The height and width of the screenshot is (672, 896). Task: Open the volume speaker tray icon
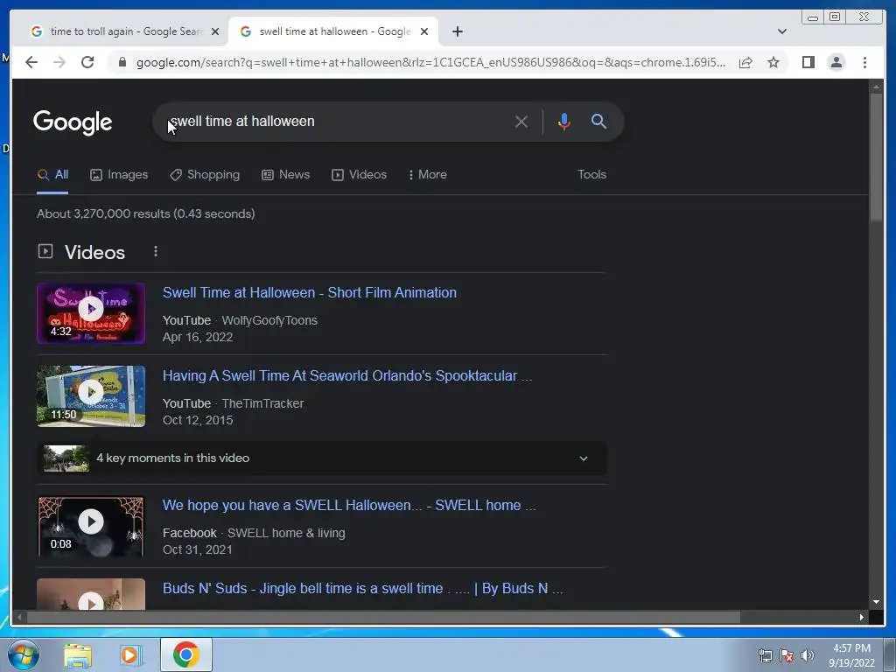point(808,655)
